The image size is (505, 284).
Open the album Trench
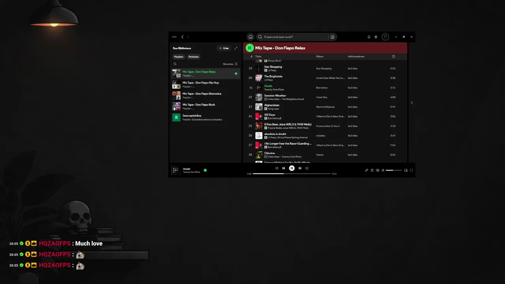point(320,155)
